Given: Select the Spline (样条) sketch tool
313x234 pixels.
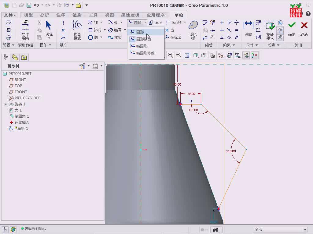Looking at the screenshot, I should coord(115,37).
